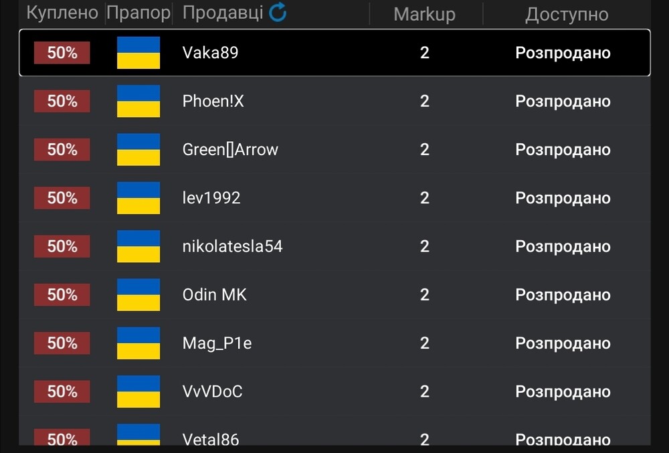
Task: Open seller name Green[]Arrow
Action: [230, 150]
